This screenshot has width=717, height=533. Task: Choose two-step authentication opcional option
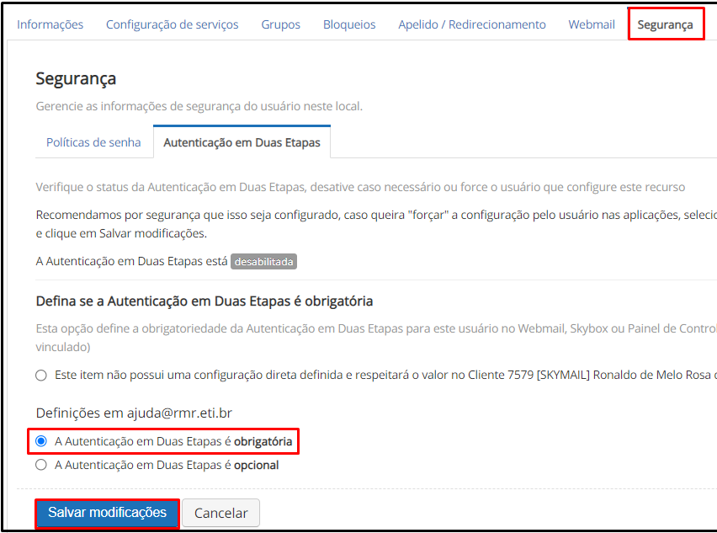(41, 465)
